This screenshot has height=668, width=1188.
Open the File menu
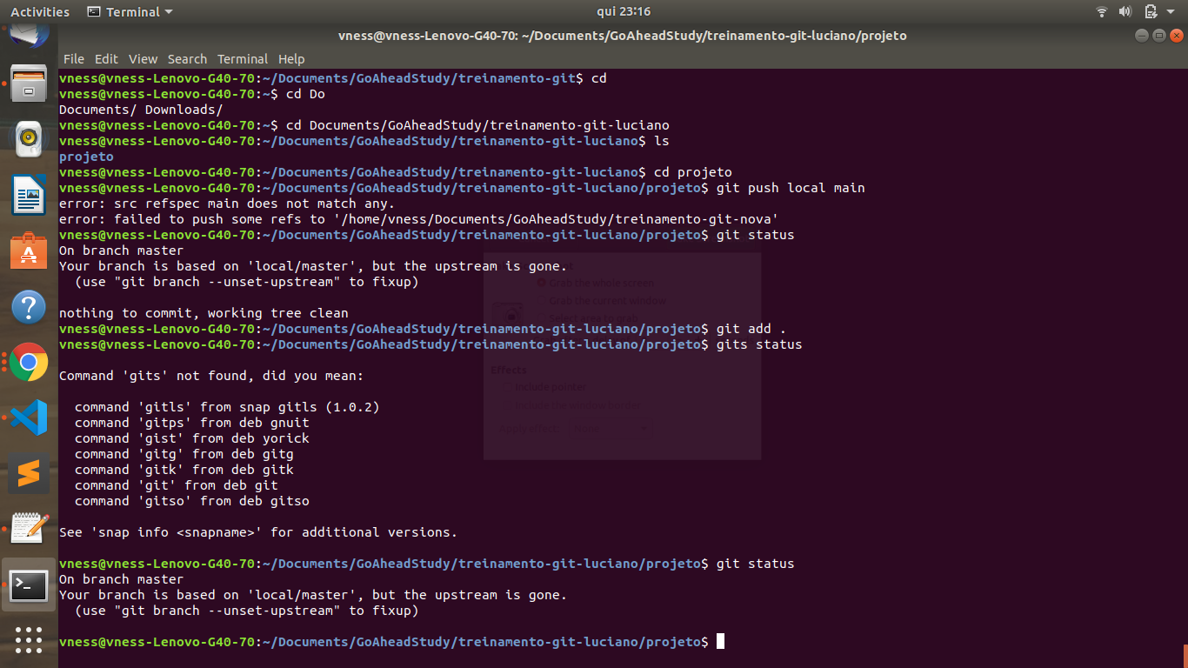click(74, 58)
